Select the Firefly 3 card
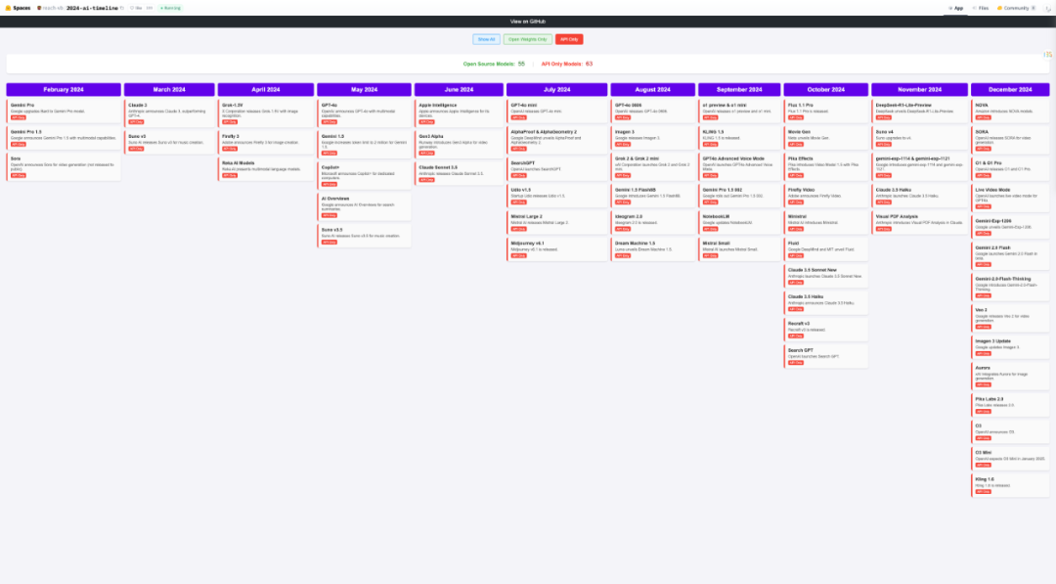The width and height of the screenshot is (1056, 584). click(x=266, y=142)
